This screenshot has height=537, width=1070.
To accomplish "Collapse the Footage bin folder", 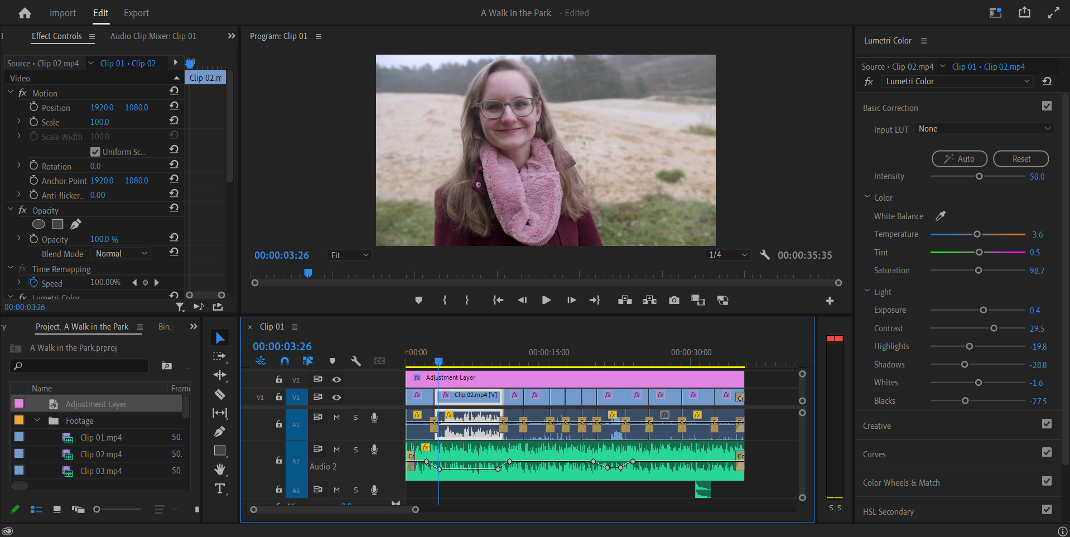I will click(x=37, y=420).
